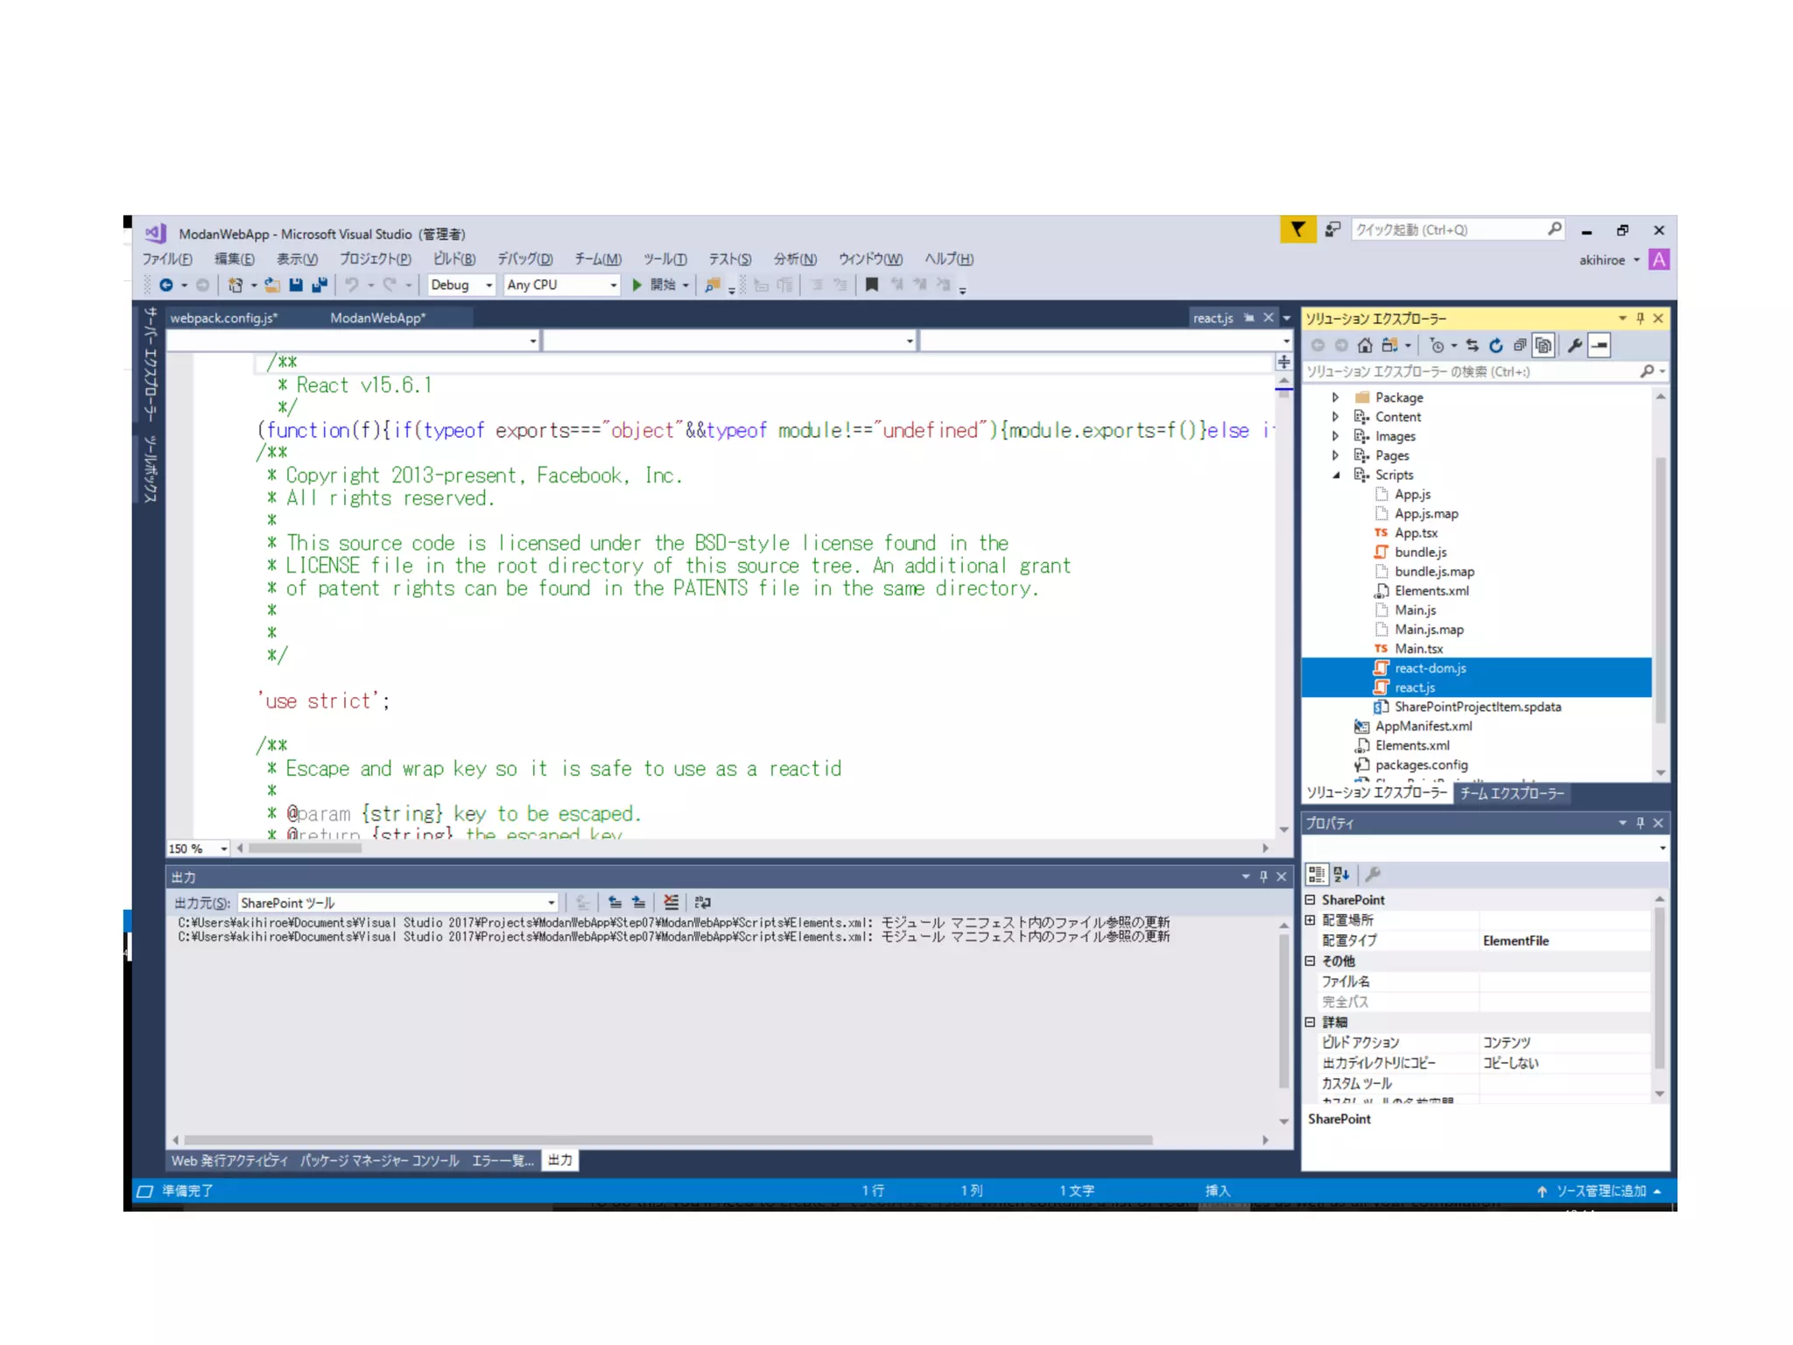Screen dimensions: 1793x1345
Task: Click the bookmark icon in toolbar
Action: (871, 285)
